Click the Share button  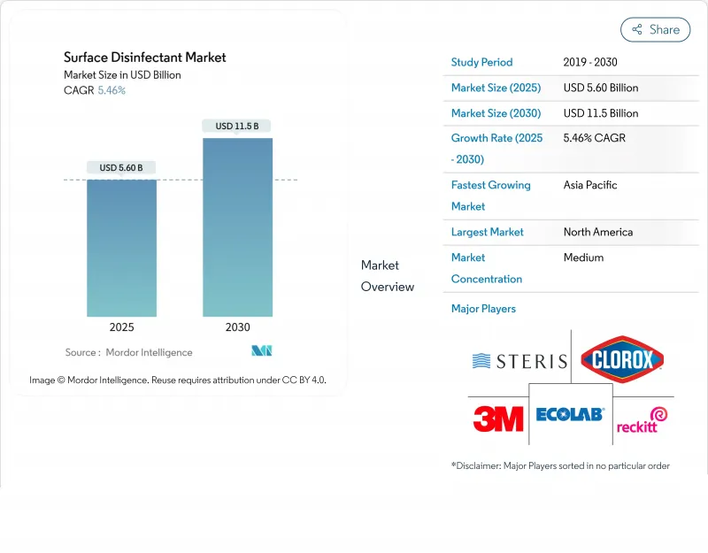point(656,29)
